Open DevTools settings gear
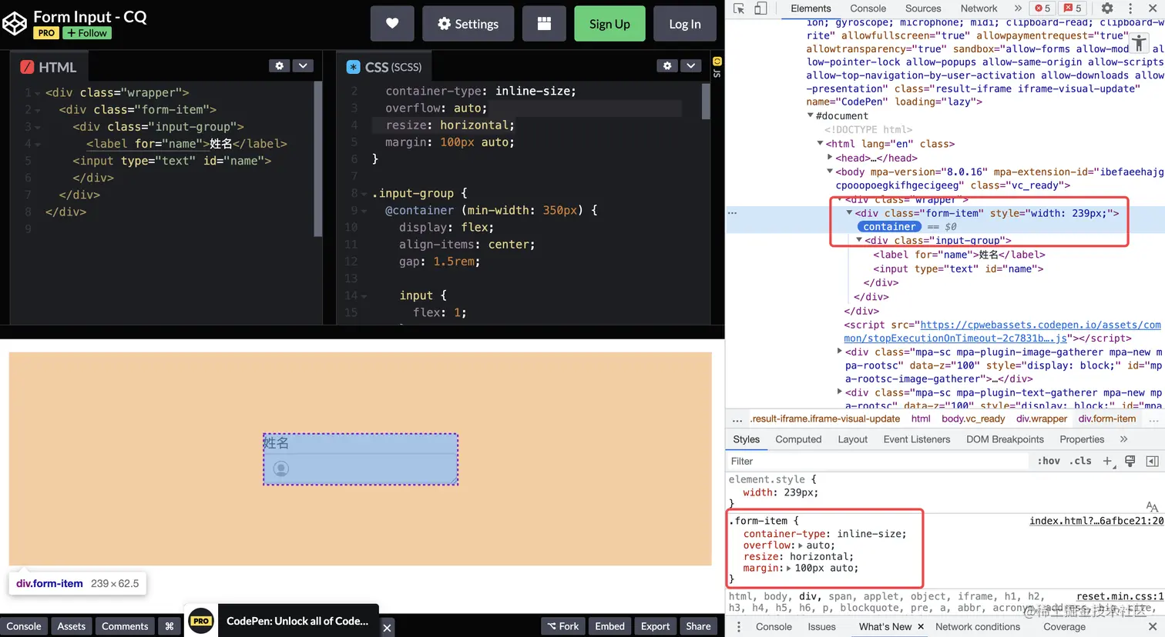This screenshot has width=1165, height=637. click(1107, 8)
